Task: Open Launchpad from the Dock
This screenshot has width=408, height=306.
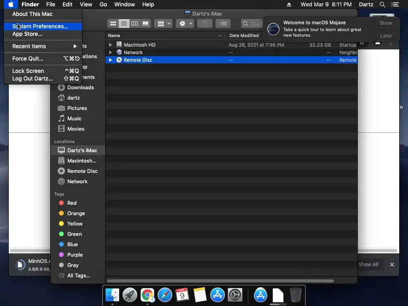Action: 129,295
